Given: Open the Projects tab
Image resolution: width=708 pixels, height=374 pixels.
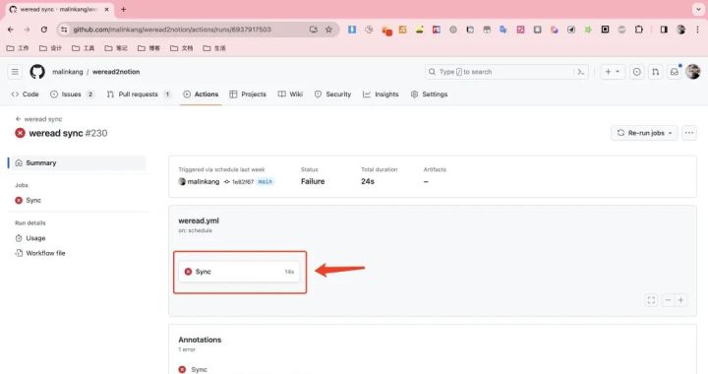Looking at the screenshot, I should [x=248, y=93].
